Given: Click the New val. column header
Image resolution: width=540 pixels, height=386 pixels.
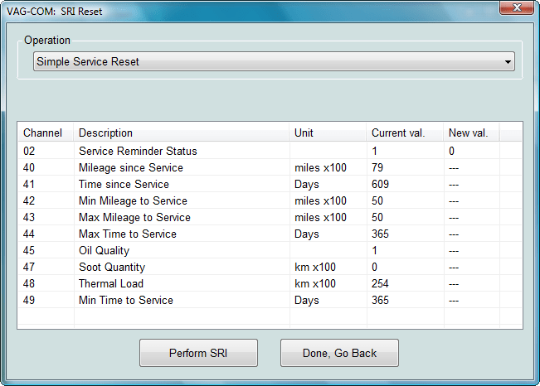Looking at the screenshot, I should coord(471,133).
